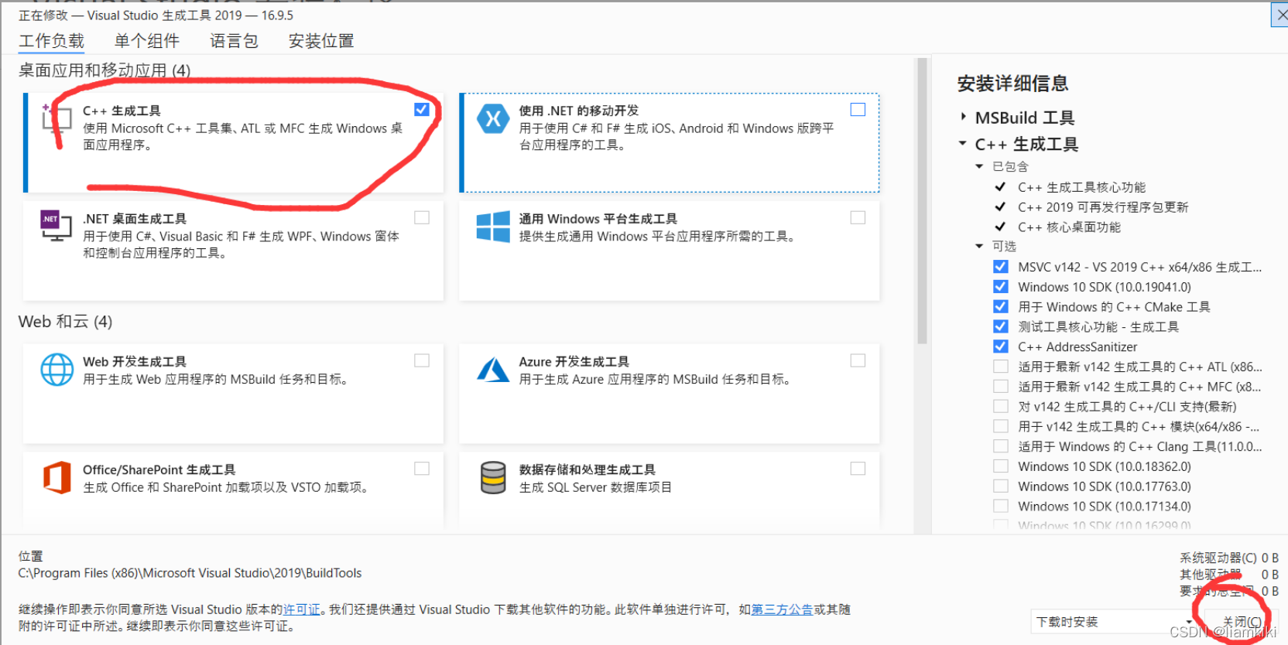Uncheck 用于 Windows 的 C++ CMake 工具 option
This screenshot has width=1288, height=645.
(1001, 306)
